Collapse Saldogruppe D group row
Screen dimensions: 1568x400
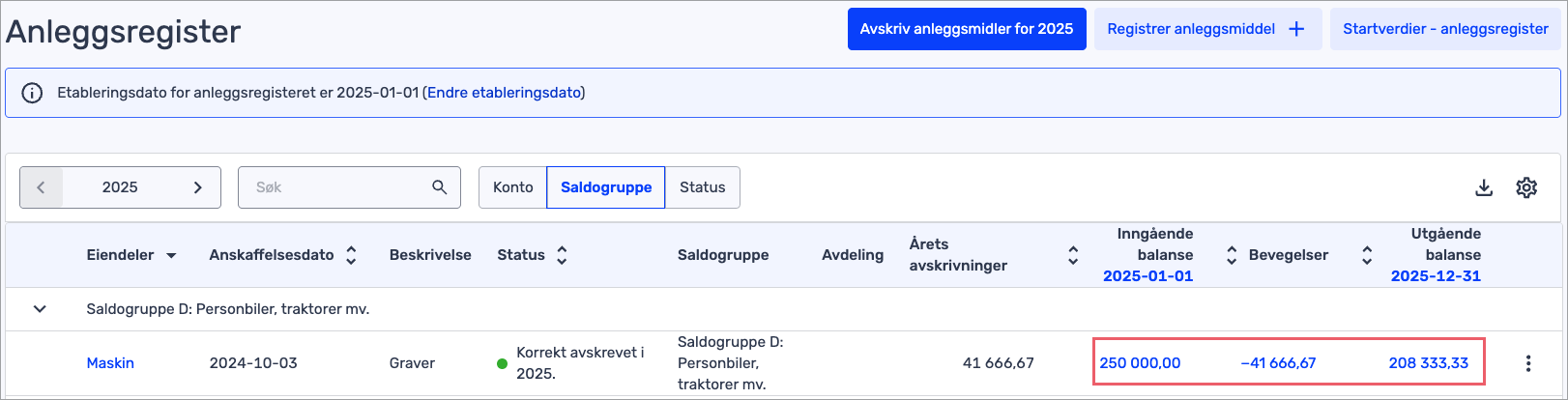tap(40, 309)
